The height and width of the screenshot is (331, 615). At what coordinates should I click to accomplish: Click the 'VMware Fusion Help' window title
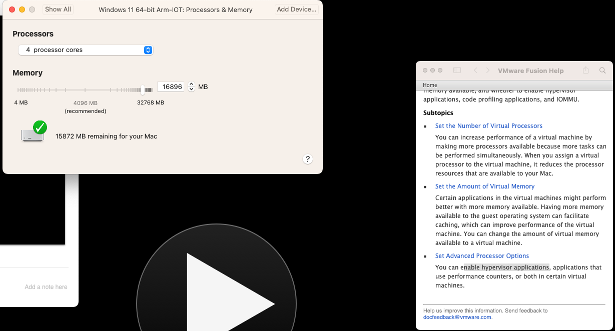[530, 71]
